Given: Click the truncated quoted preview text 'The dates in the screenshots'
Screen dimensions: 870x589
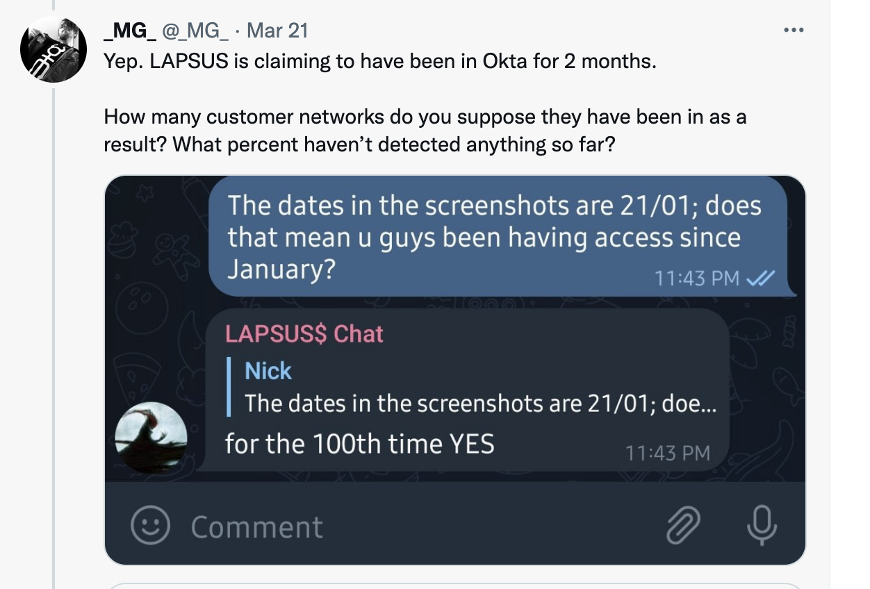Looking at the screenshot, I should [480, 404].
